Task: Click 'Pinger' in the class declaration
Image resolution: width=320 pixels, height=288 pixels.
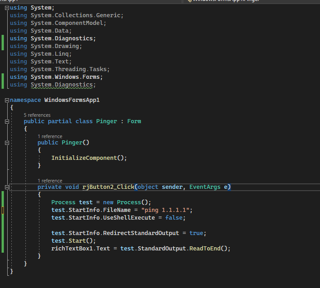Action: [107, 121]
